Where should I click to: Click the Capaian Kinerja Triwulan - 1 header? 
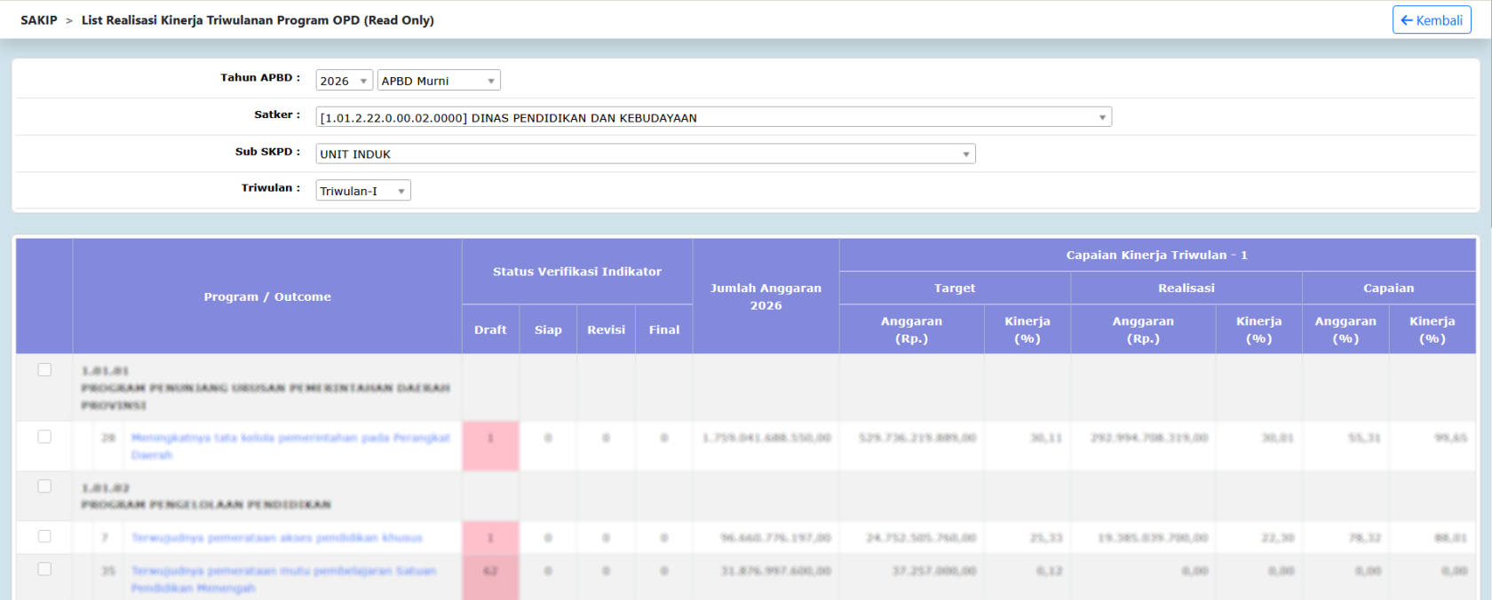1157,255
